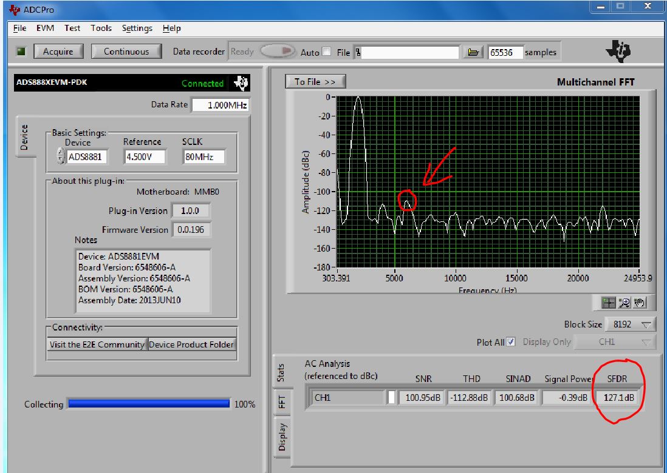Click the ADS888XEVM-PDK header label
Screen dimensions: 667x473
point(52,82)
